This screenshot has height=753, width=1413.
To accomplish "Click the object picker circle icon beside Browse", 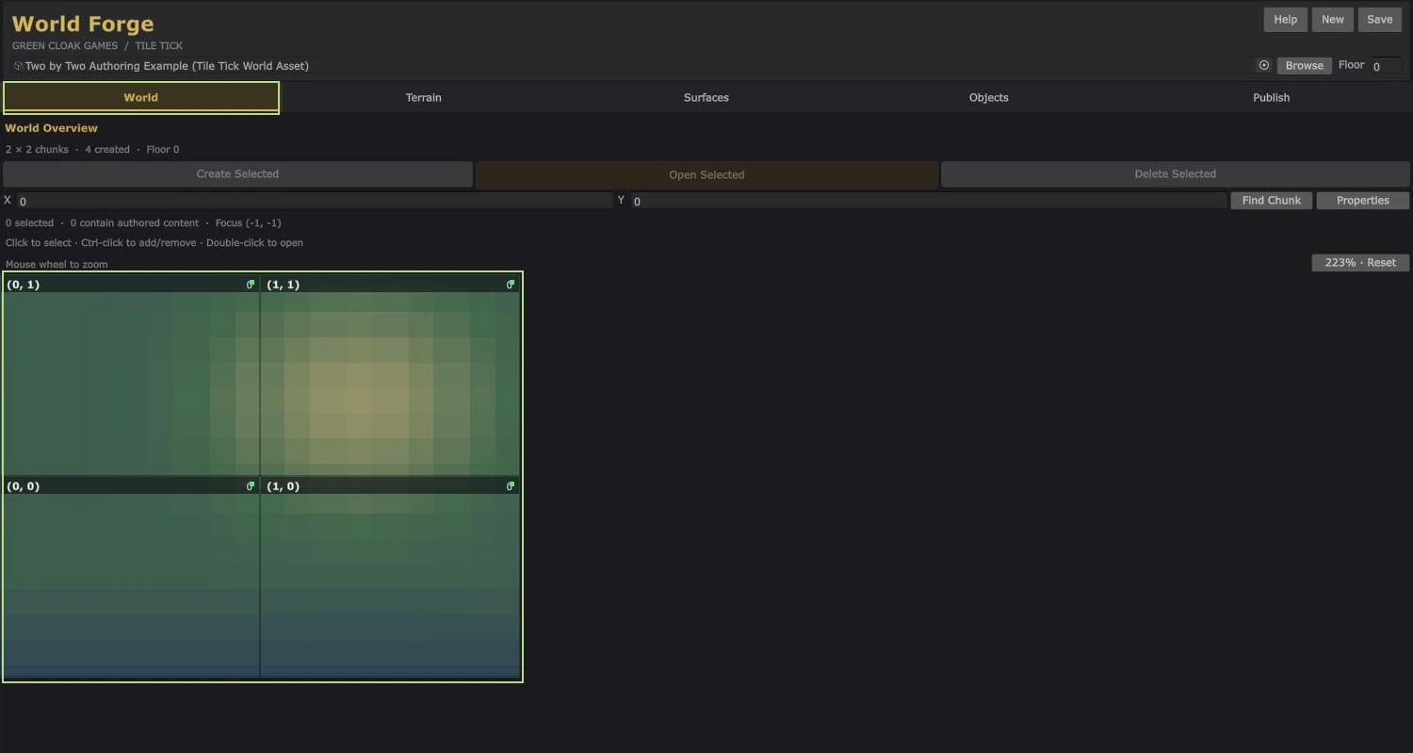I will (1264, 65).
